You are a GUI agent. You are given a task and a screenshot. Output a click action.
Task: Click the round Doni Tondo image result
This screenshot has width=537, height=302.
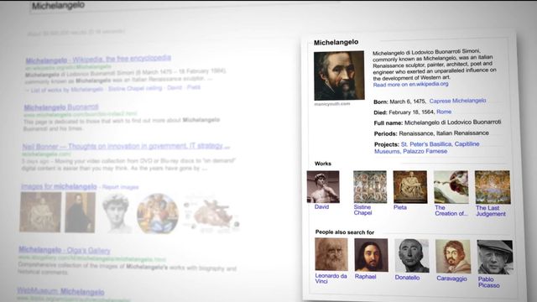click(x=158, y=214)
